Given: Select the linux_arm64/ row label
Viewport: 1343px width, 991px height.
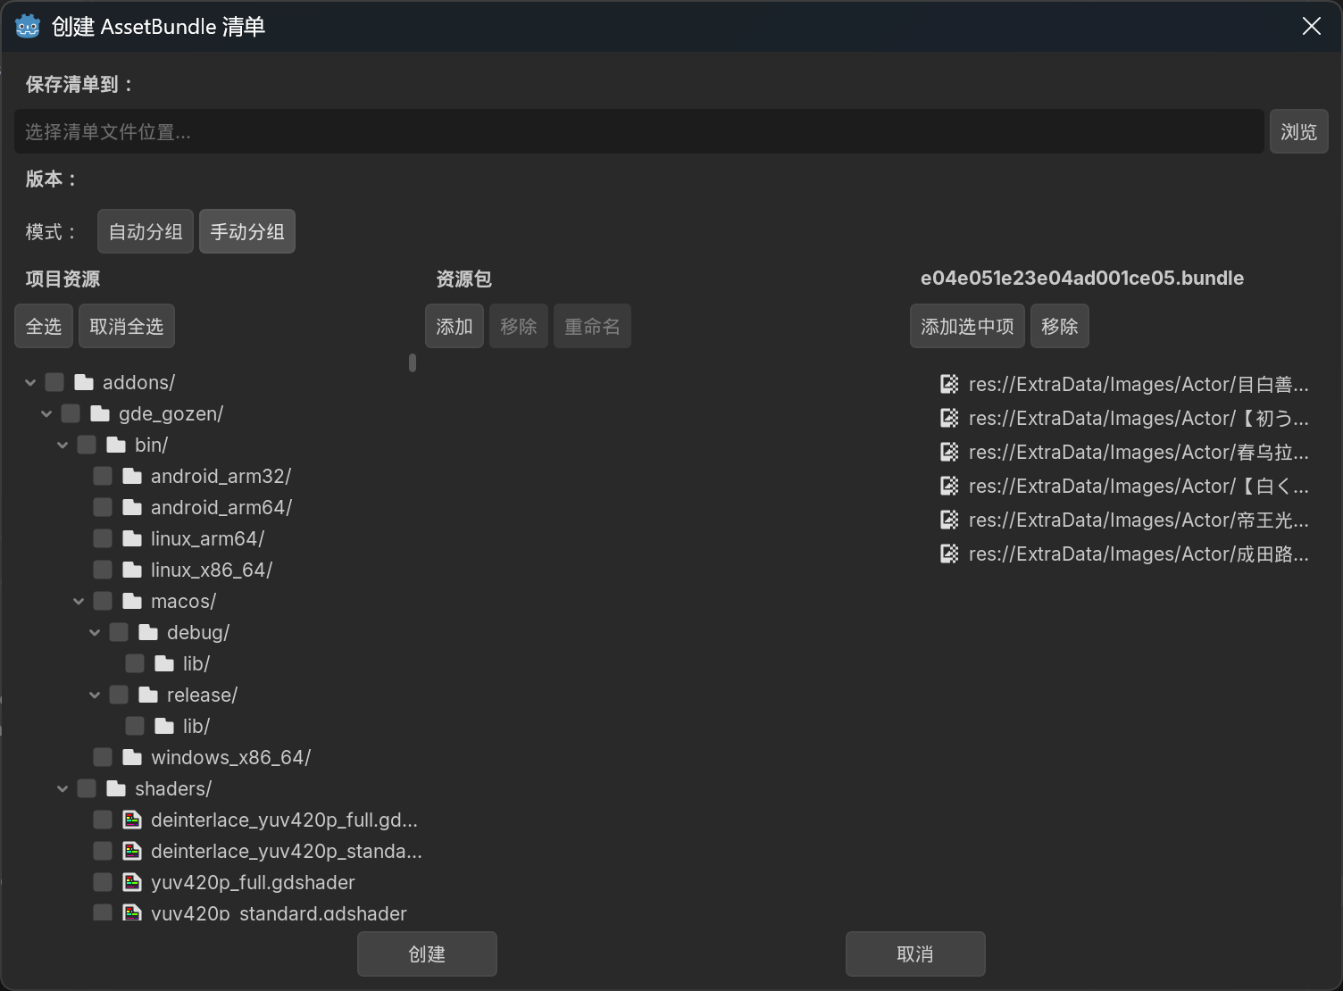Looking at the screenshot, I should click(207, 539).
